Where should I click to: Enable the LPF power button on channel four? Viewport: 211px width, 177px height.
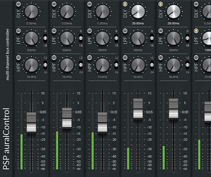[125, 31]
